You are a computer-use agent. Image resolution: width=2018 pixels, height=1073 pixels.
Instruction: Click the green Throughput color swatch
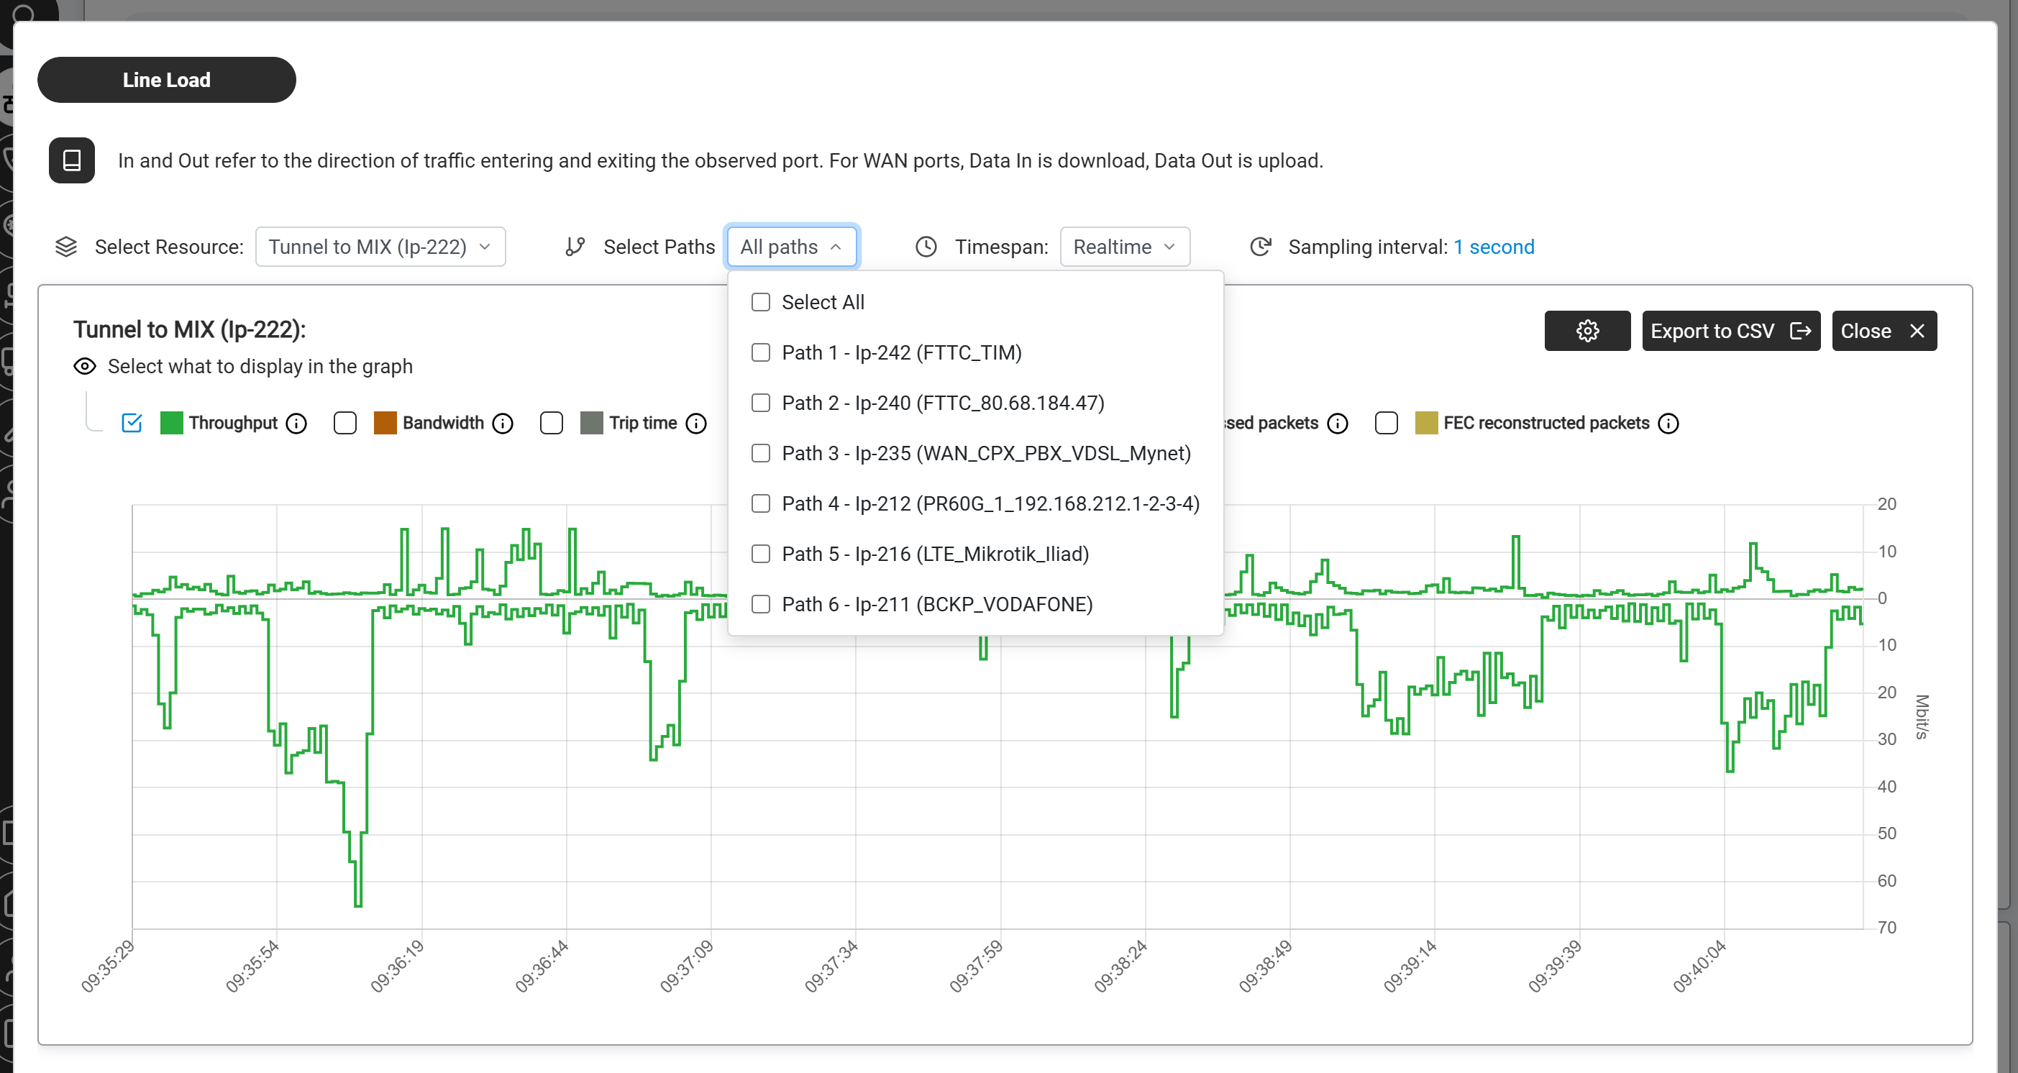[170, 423]
